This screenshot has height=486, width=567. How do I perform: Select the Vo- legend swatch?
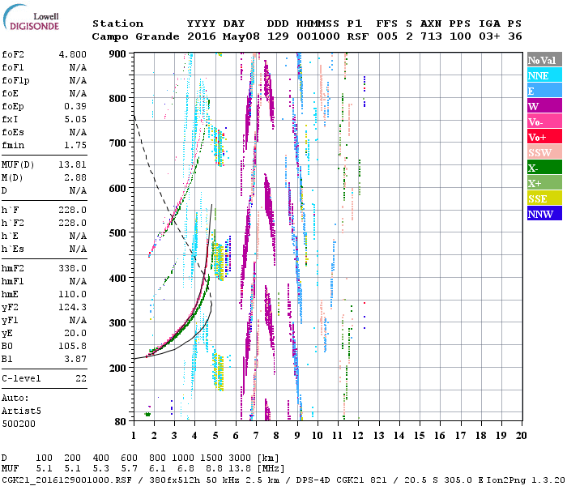point(544,122)
